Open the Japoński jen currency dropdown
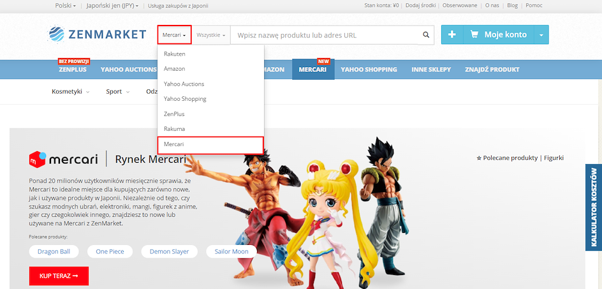 [112, 6]
